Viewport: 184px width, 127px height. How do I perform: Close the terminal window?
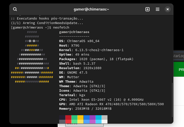pos(168,9)
